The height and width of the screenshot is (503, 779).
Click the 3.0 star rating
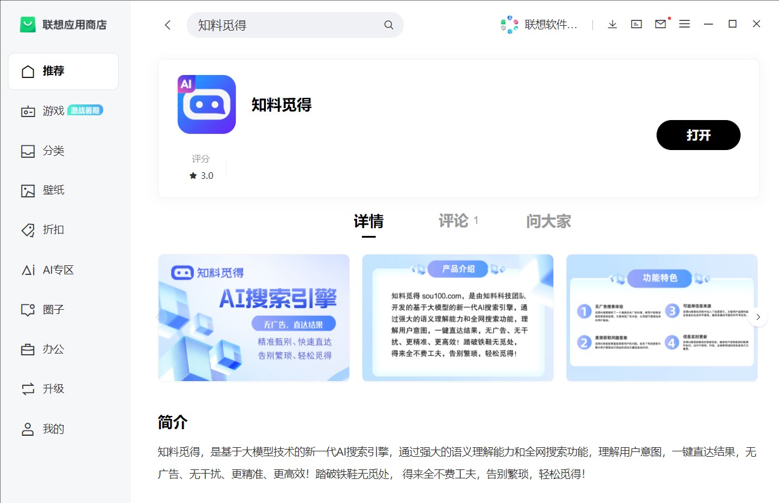[x=202, y=176]
